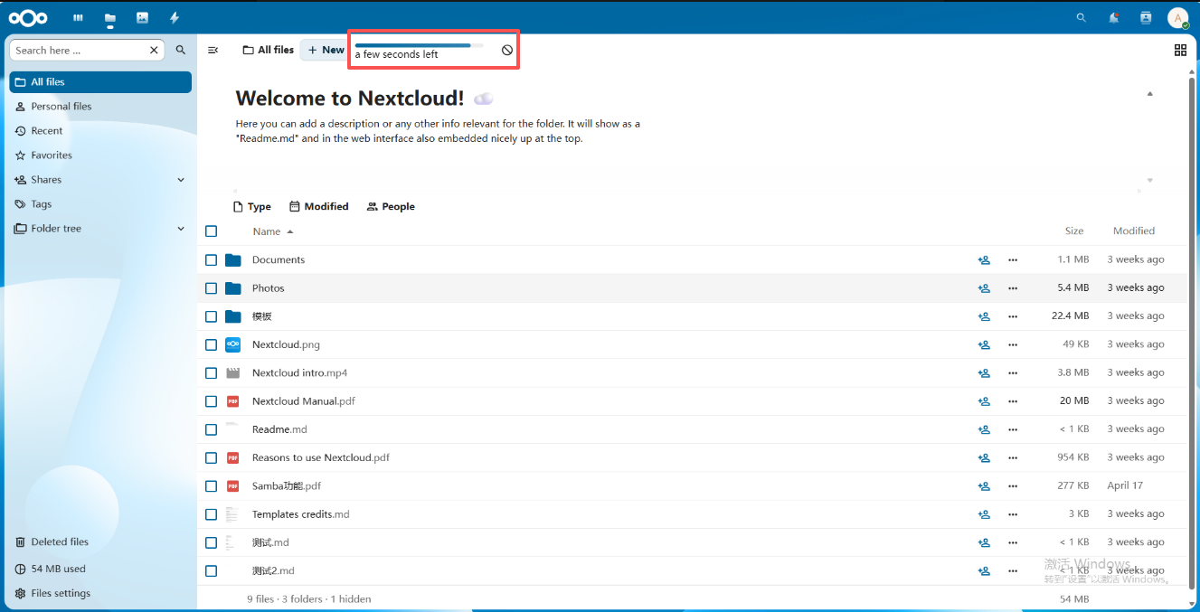This screenshot has width=1200, height=612.
Task: Click the 54 MB used quota indicator
Action: pyautogui.click(x=100, y=570)
